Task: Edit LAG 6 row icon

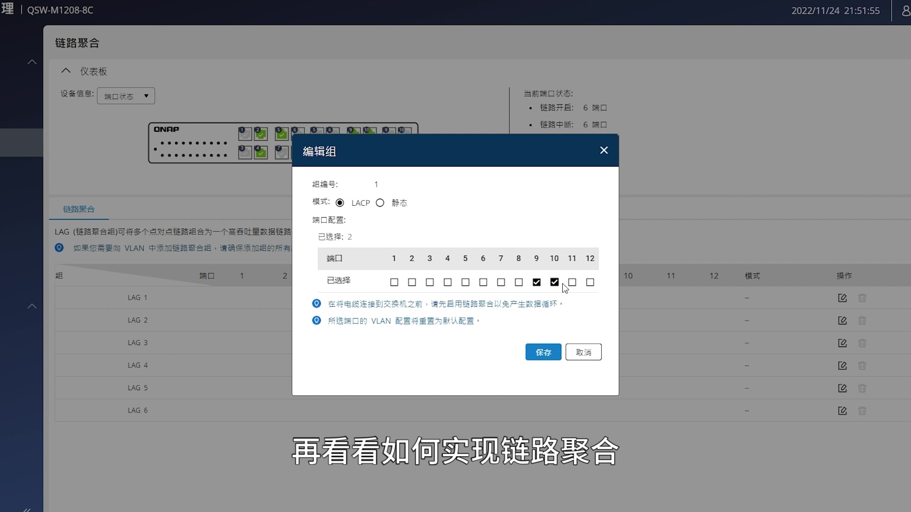Action: click(842, 411)
